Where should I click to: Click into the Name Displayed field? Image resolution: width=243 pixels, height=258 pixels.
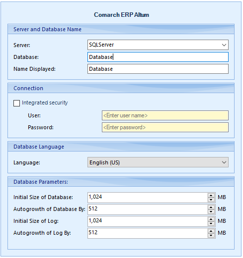coord(158,69)
